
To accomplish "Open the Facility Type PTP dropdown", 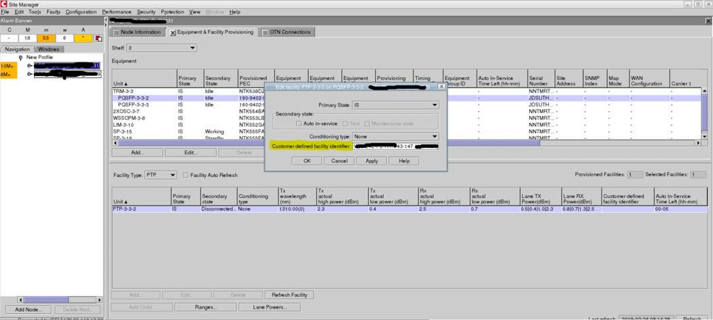I will 160,175.
